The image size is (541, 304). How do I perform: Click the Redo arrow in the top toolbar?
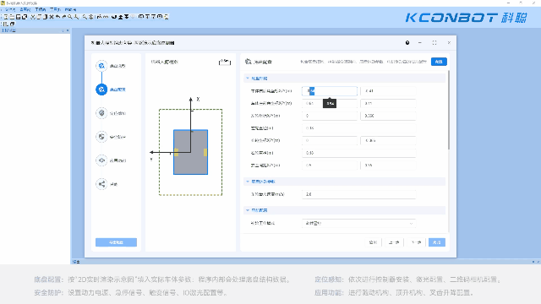click(64, 17)
